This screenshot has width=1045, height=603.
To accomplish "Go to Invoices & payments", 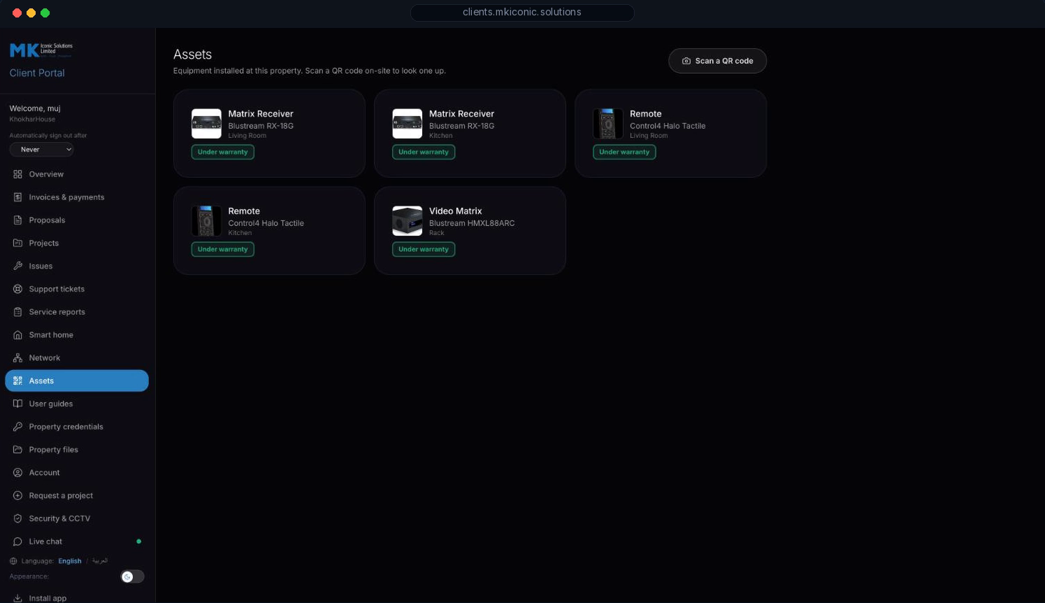I will click(x=77, y=197).
